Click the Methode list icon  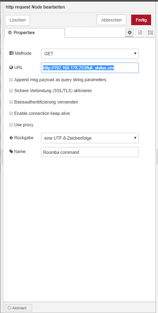(x=12, y=53)
